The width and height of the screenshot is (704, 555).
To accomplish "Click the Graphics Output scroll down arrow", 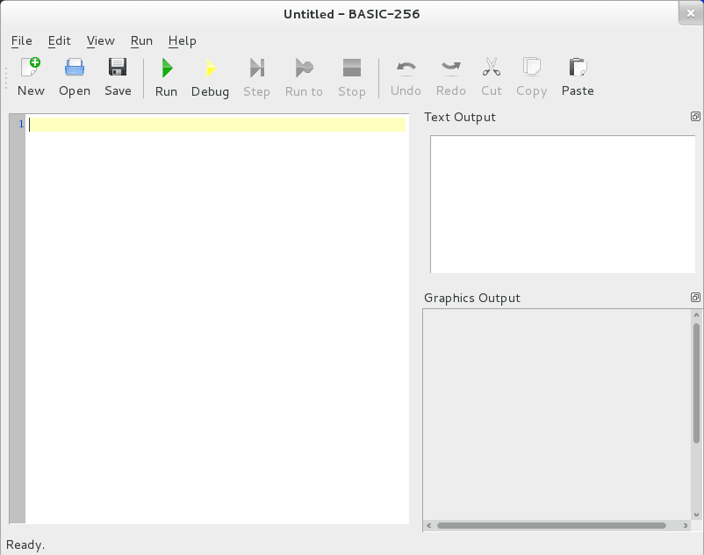I will 696,515.
